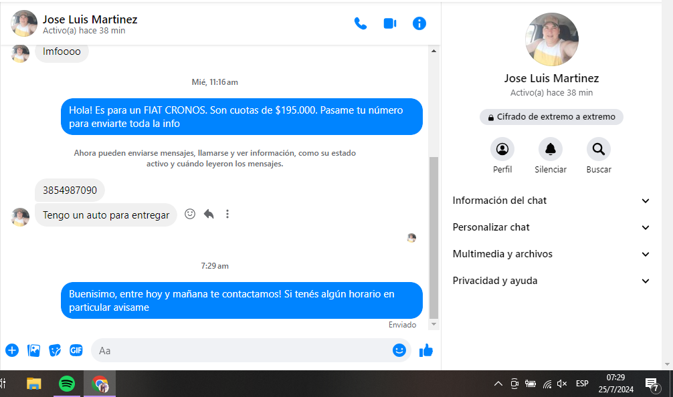The width and height of the screenshot is (673, 397).
Task: Reply to 'Tengo un auto para entregar'
Action: point(209,215)
